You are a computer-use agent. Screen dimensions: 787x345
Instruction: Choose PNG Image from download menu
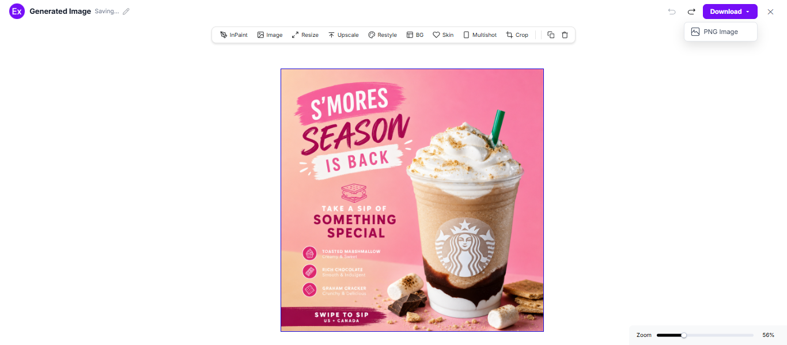click(720, 32)
